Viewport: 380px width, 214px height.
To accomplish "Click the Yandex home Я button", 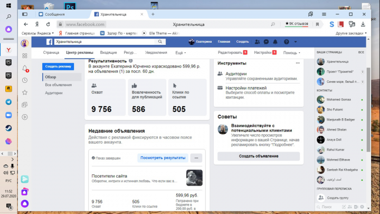I will click(37, 24).
